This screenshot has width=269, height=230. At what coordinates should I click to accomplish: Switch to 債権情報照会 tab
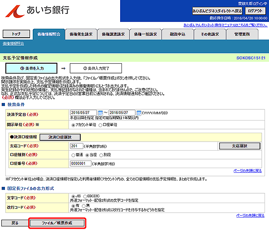(49, 35)
